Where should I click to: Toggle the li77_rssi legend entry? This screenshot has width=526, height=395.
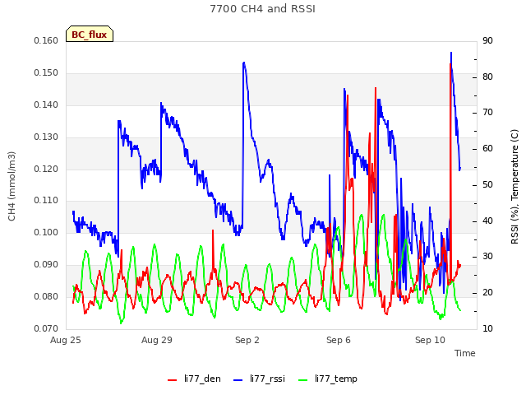259,379
